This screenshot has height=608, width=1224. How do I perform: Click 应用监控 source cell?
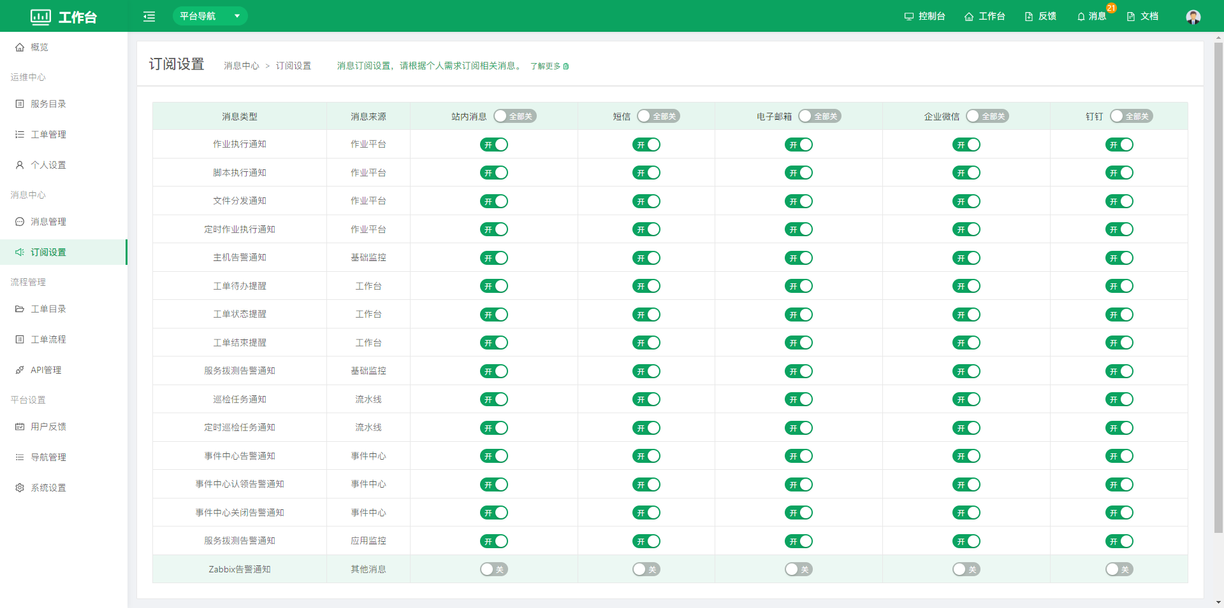pos(368,541)
